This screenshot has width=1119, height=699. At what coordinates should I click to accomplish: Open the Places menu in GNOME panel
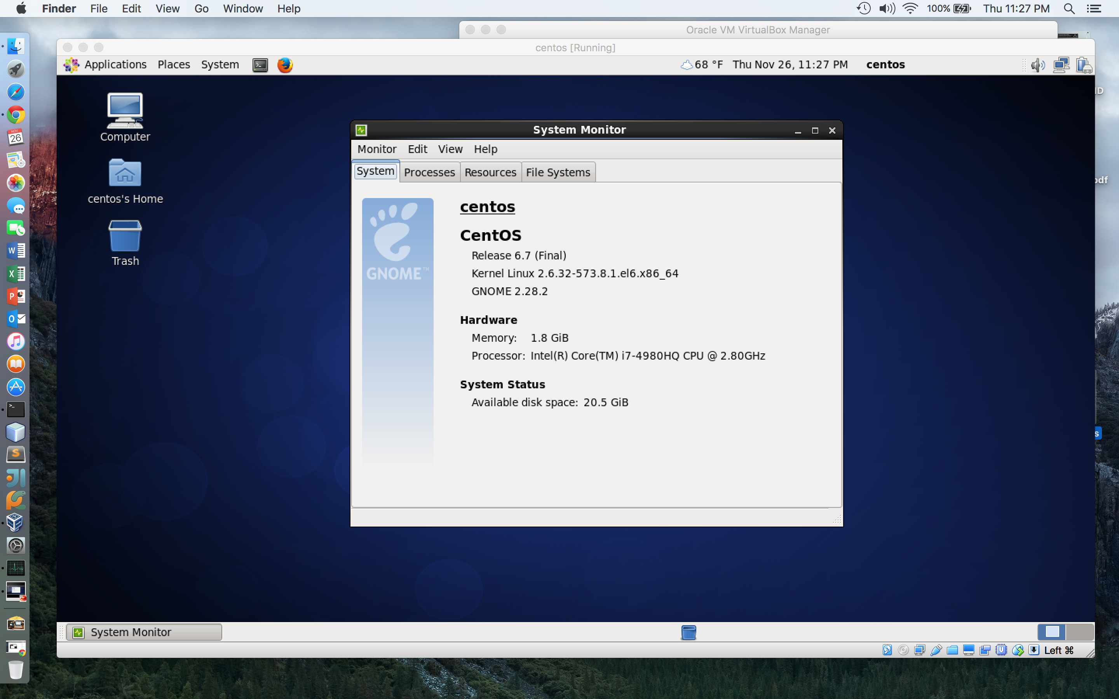tap(174, 65)
